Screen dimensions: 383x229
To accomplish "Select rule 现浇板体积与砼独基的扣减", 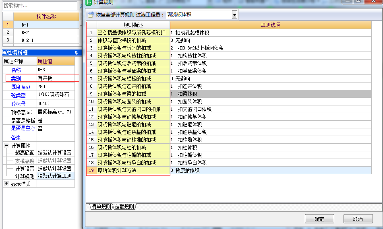I will coord(133,117).
